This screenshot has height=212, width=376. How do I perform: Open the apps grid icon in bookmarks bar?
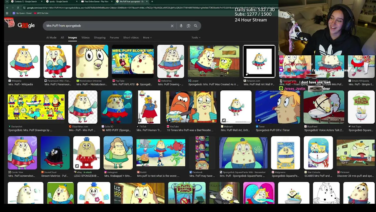pyautogui.click(x=6, y=13)
